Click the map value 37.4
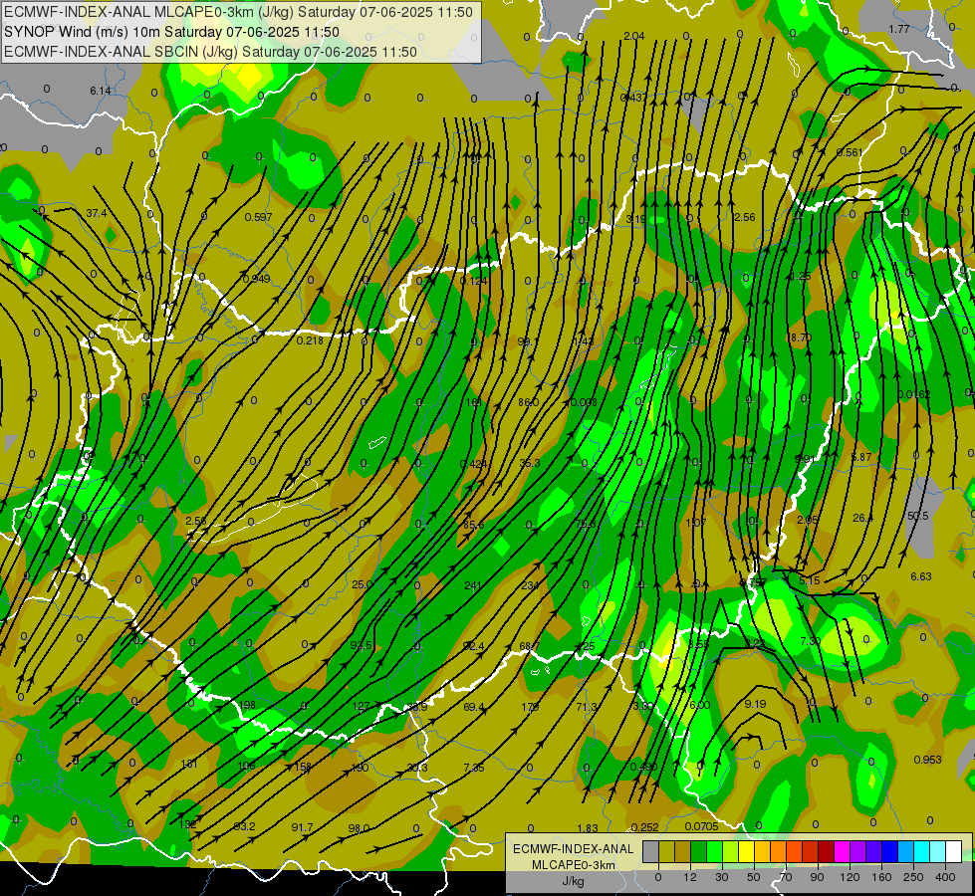The height and width of the screenshot is (896, 975). coord(97,213)
